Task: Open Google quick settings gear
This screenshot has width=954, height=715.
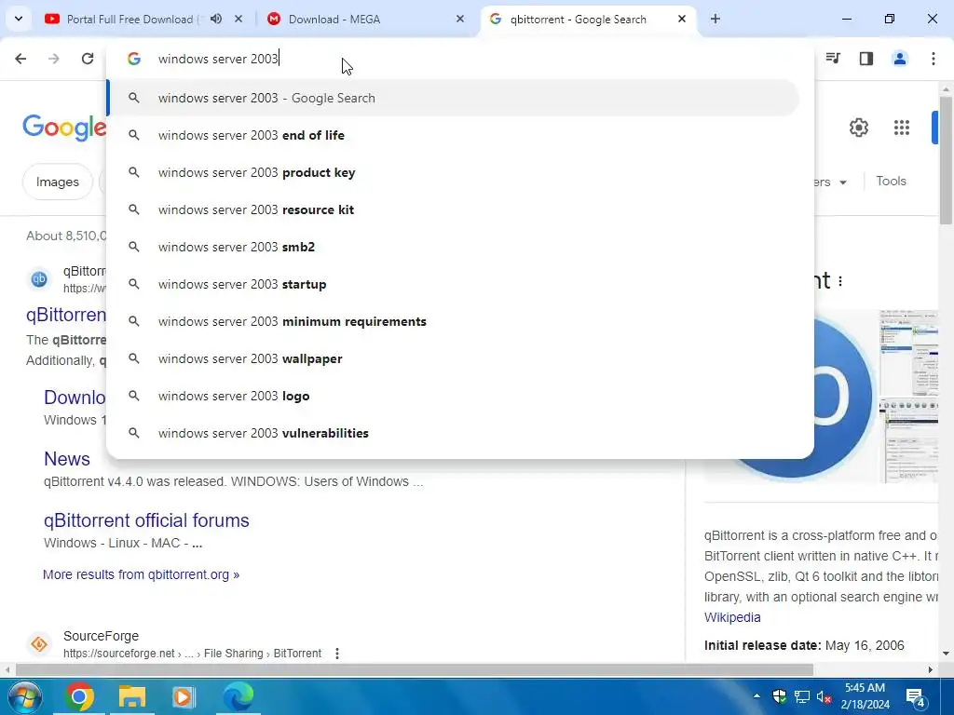Action: pyautogui.click(x=858, y=128)
